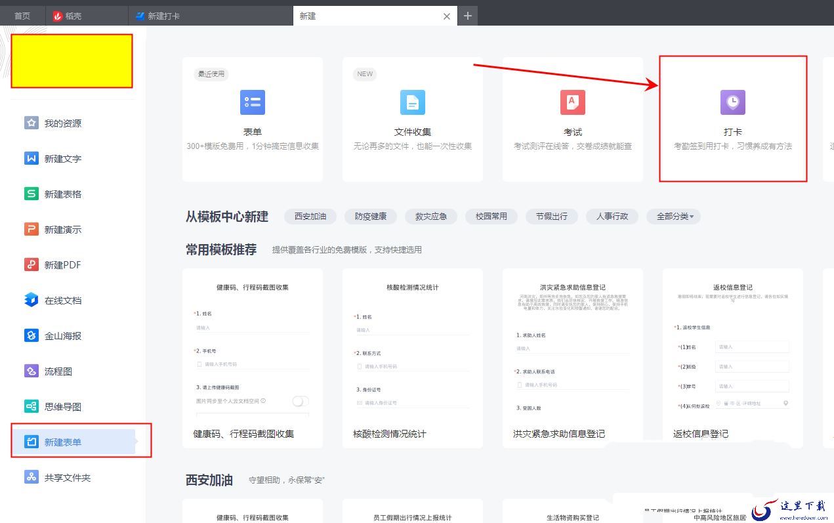This screenshot has width=834, height=523.
Task: Click 新建表格 label in sidebar
Action: click(x=63, y=194)
